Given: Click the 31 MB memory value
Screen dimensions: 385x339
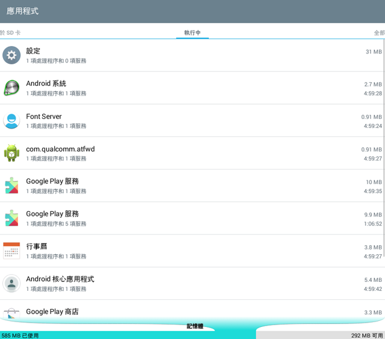Looking at the screenshot, I should [374, 52].
